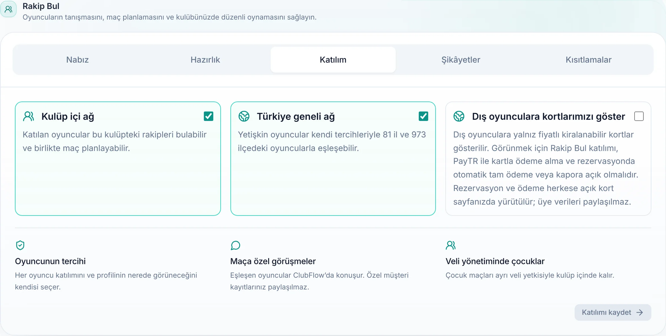The width and height of the screenshot is (666, 336).
Task: Click the globe icon beside Dış oyunculara kortlarımızı göster
Action: click(x=459, y=116)
